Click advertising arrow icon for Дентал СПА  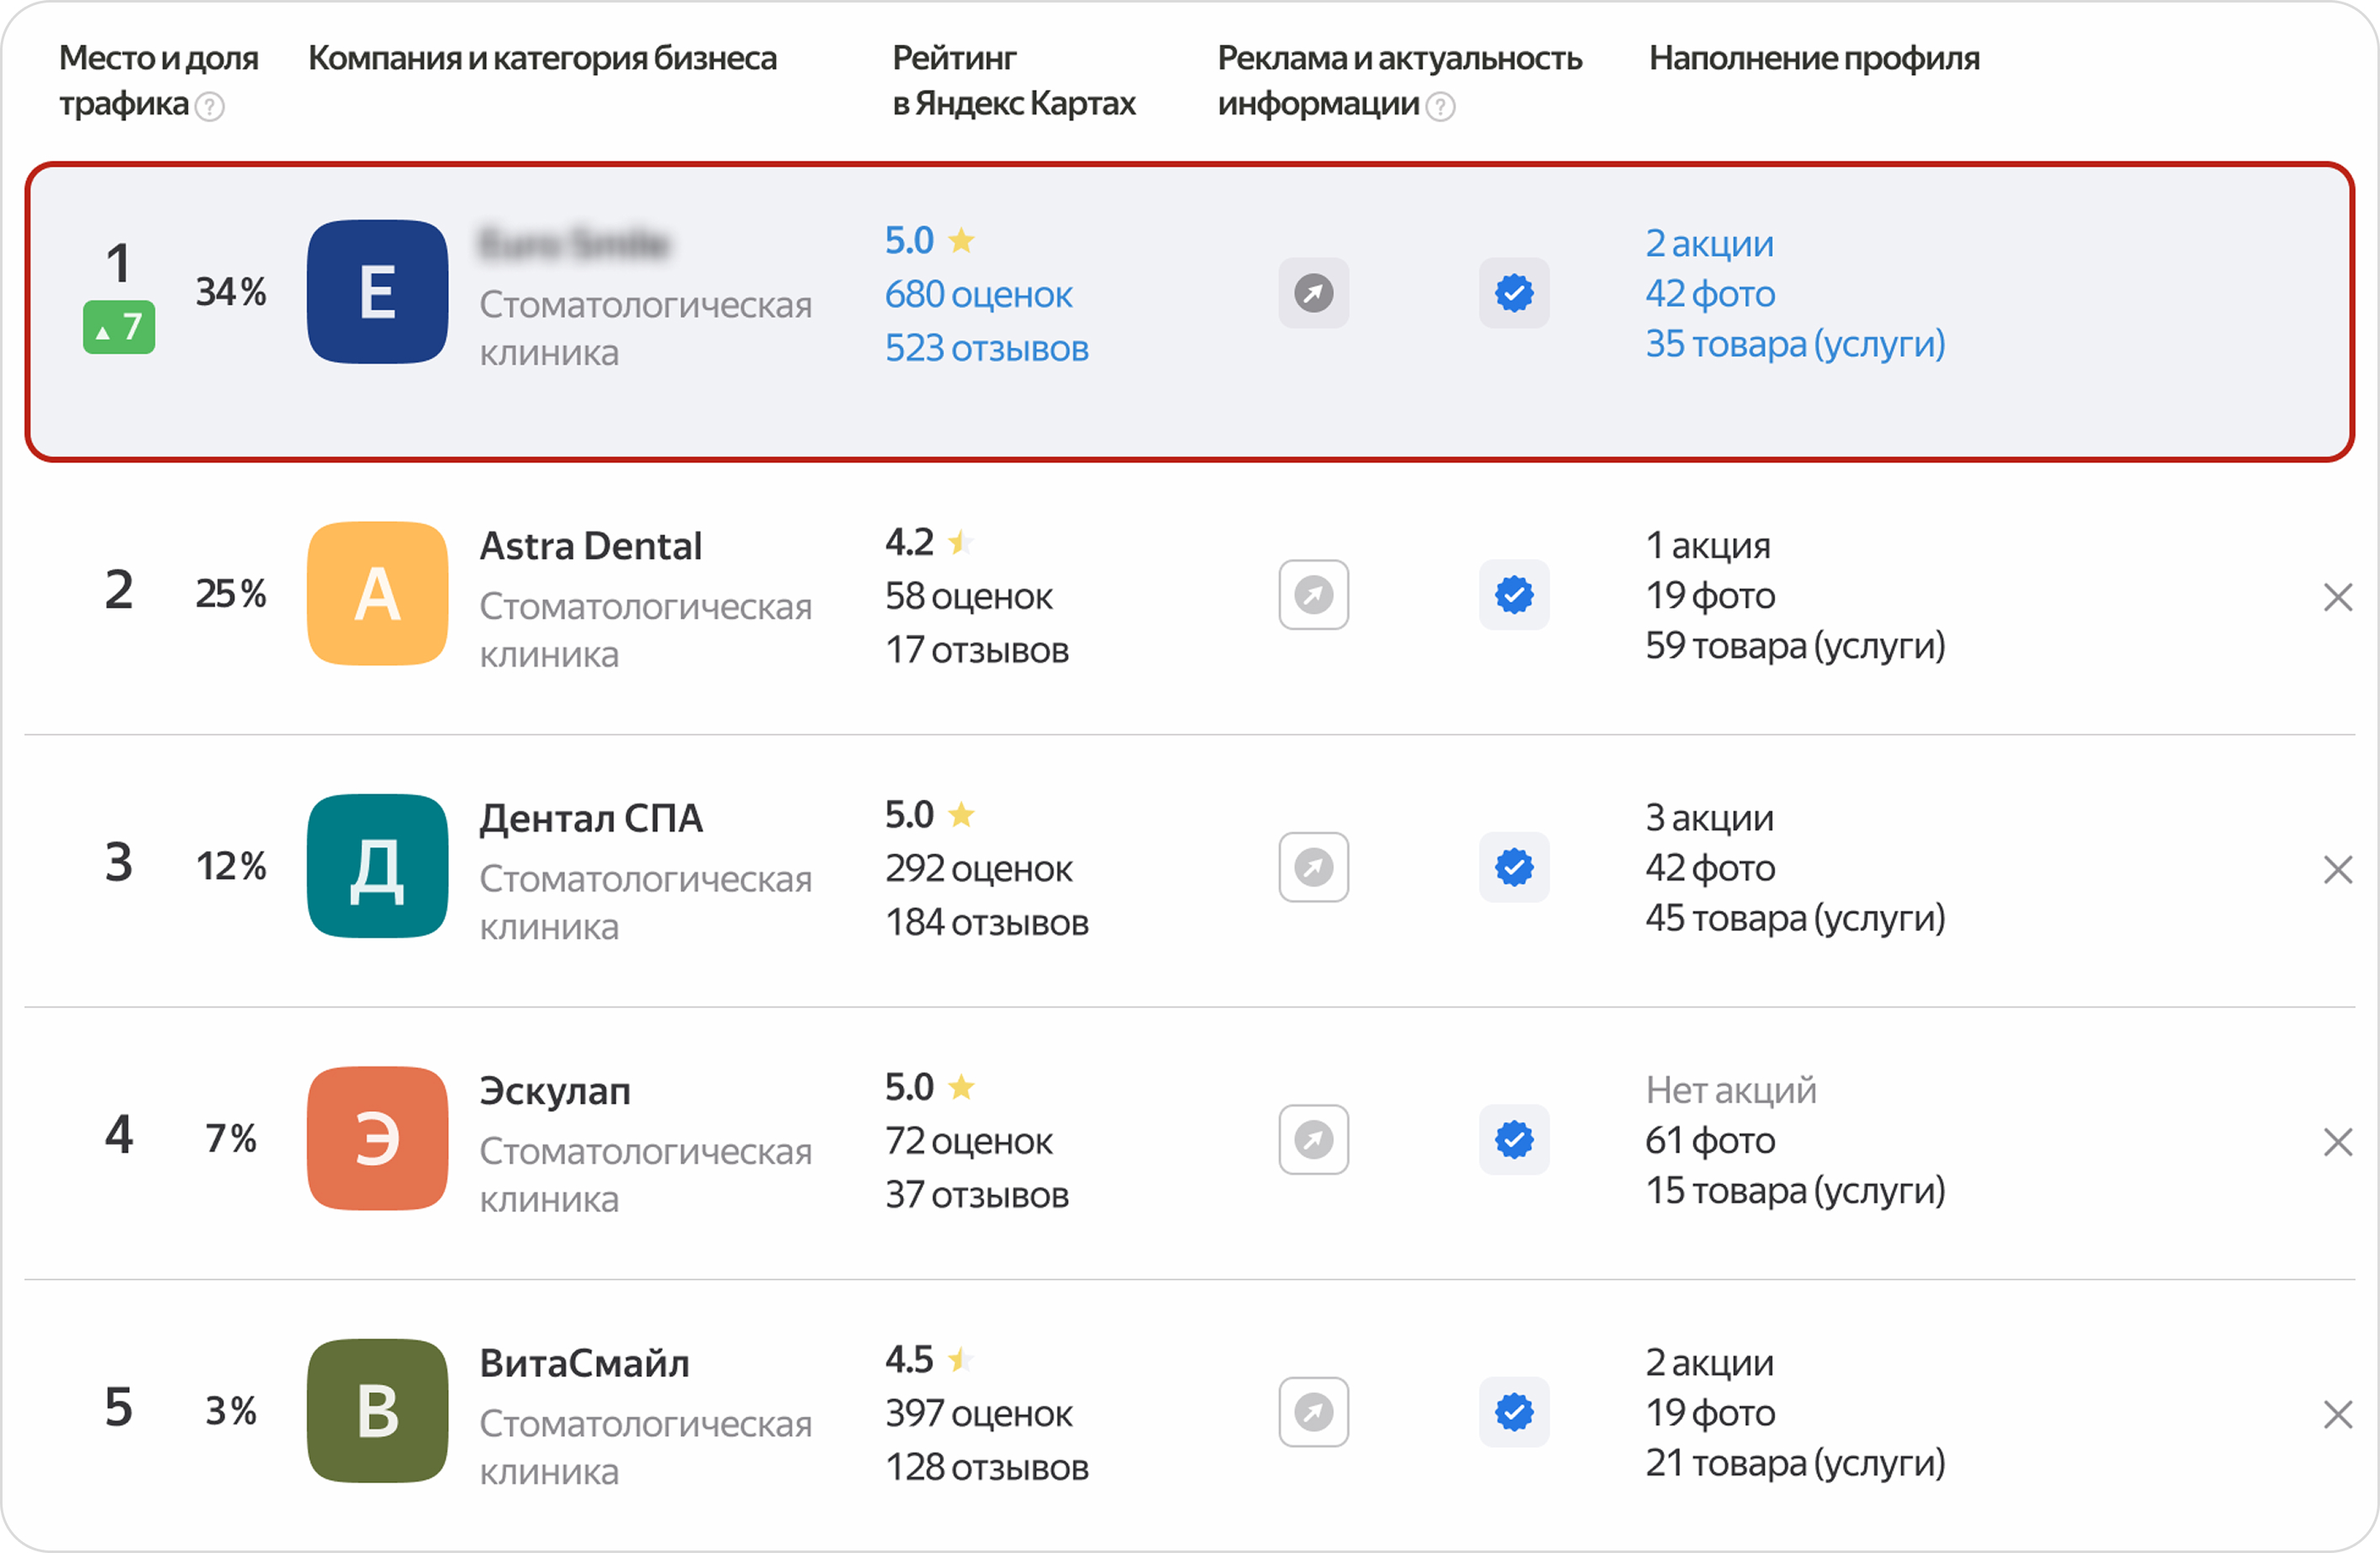tap(1313, 868)
